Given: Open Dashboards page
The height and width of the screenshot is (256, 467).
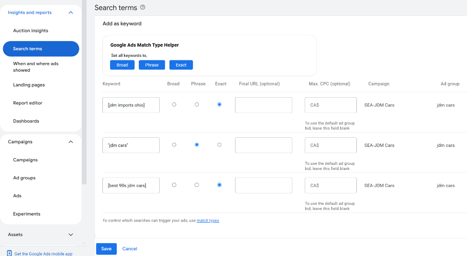Looking at the screenshot, I should [26, 121].
